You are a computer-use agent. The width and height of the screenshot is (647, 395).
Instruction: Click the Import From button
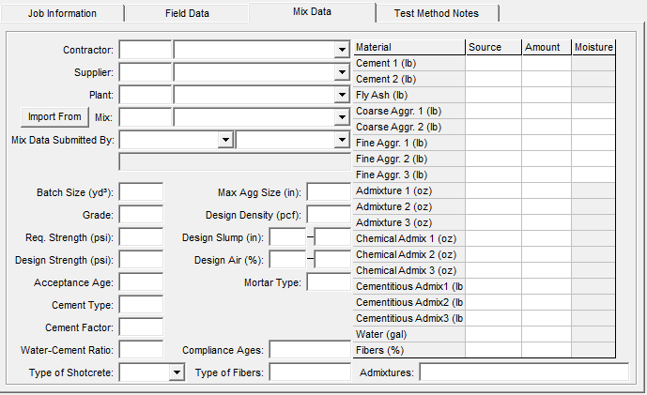[54, 117]
